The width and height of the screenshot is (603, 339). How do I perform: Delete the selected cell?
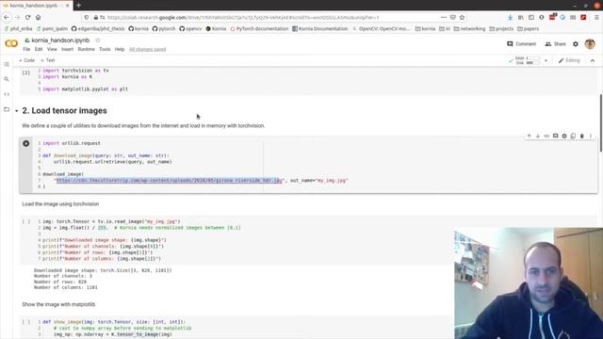(582, 136)
